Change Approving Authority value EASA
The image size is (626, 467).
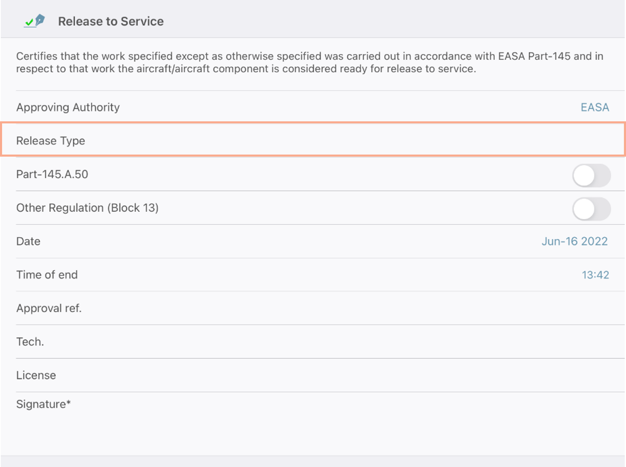pyautogui.click(x=594, y=107)
